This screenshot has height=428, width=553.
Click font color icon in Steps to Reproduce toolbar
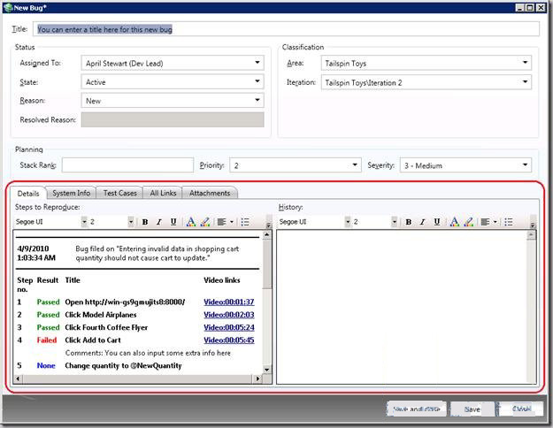191,222
